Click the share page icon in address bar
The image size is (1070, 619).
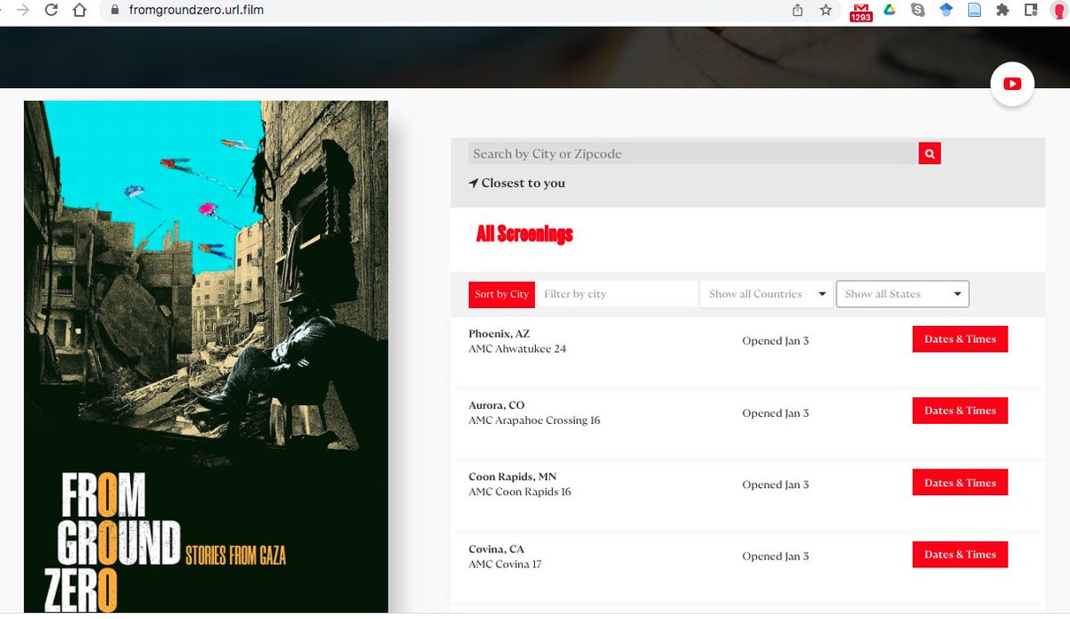tap(797, 11)
